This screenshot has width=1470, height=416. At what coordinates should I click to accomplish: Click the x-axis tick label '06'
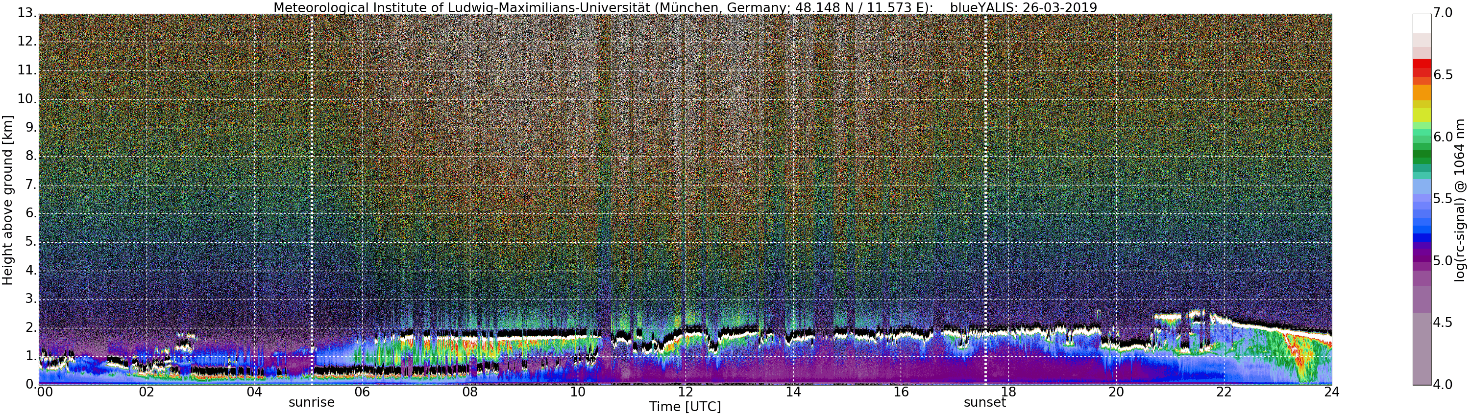363,392
